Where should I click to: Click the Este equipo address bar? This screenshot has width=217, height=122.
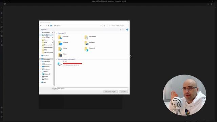tap(76, 26)
